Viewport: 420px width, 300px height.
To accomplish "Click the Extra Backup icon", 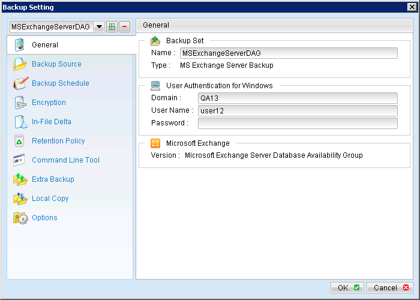I will 20,179.
